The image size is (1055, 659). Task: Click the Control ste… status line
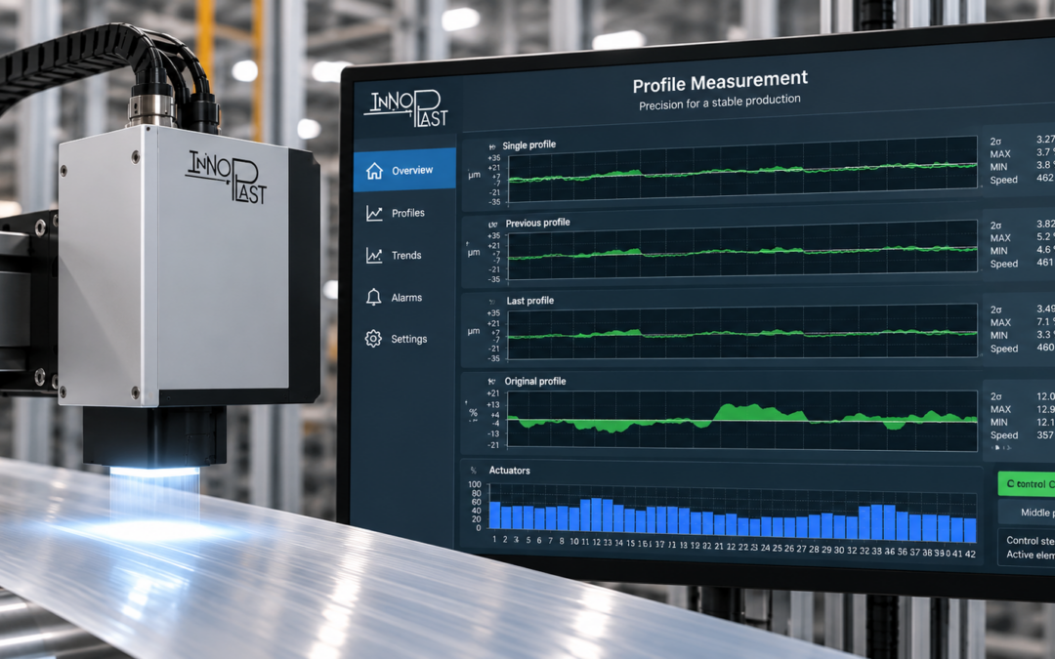coord(1031,540)
